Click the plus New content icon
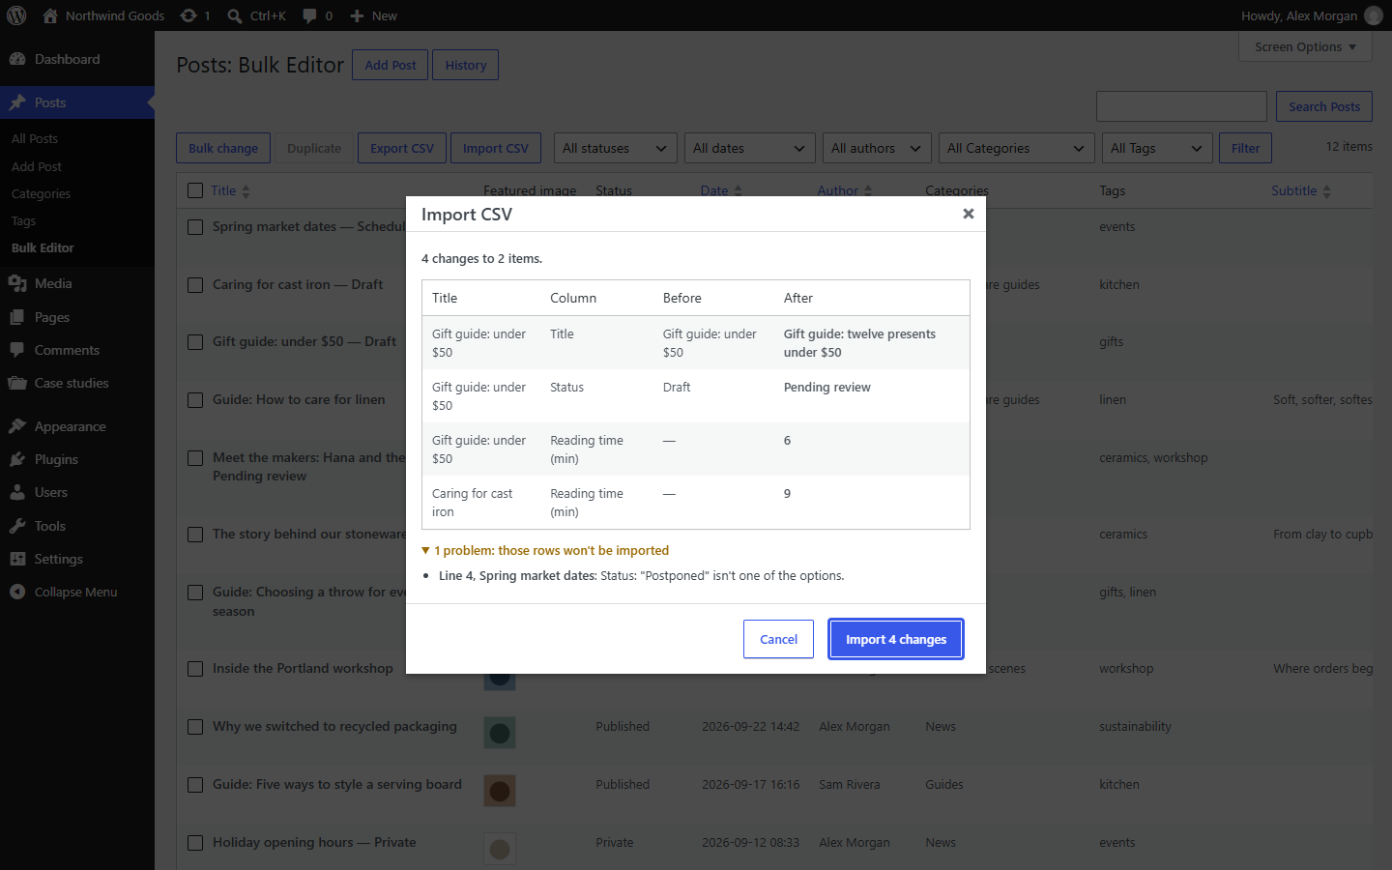 [x=357, y=15]
